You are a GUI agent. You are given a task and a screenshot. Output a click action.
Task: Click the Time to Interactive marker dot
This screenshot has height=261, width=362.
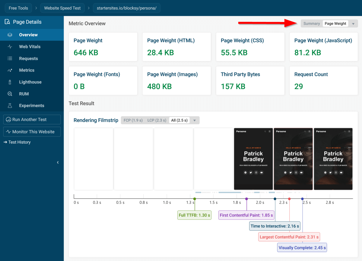pos(275,199)
